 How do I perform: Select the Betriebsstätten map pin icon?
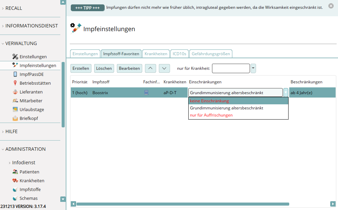[15, 83]
